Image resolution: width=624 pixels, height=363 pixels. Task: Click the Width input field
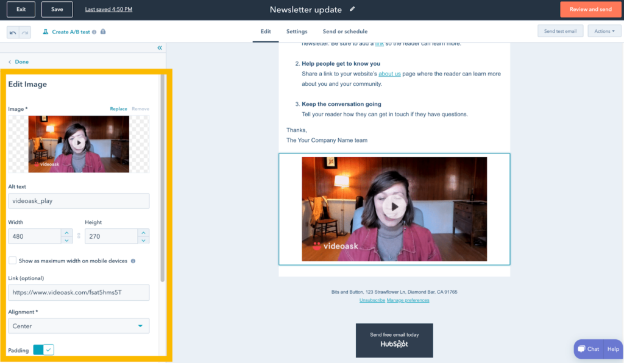pos(35,236)
